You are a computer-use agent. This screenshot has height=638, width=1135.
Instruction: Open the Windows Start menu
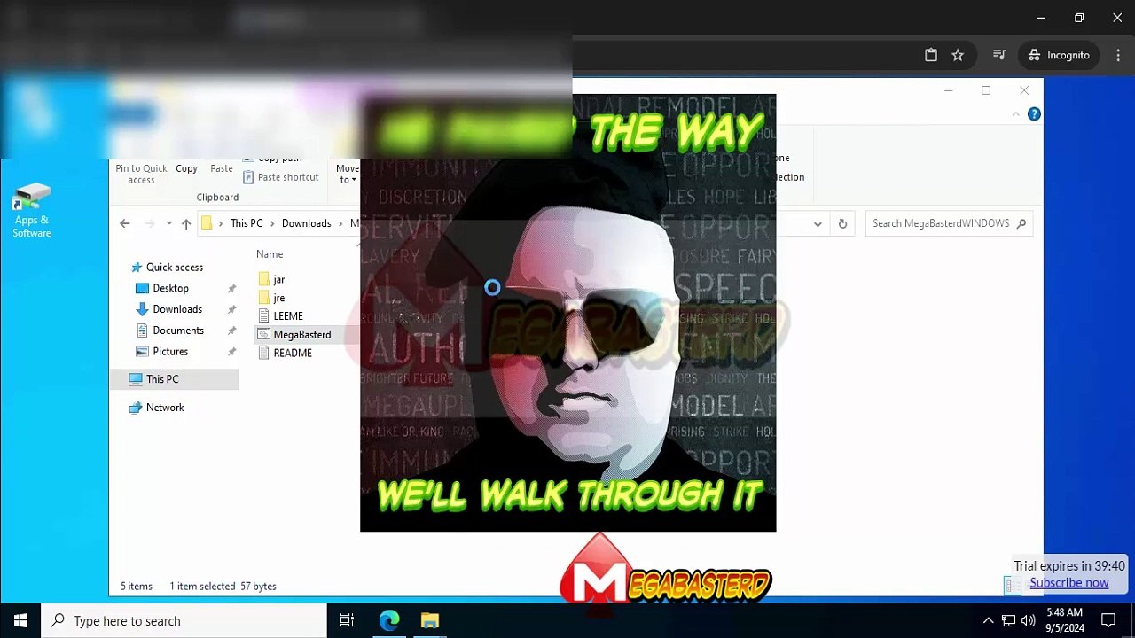(x=20, y=621)
